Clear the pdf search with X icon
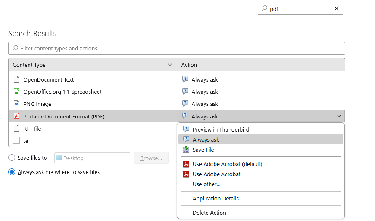Image resolution: width=375 pixels, height=221 pixels. point(337,9)
